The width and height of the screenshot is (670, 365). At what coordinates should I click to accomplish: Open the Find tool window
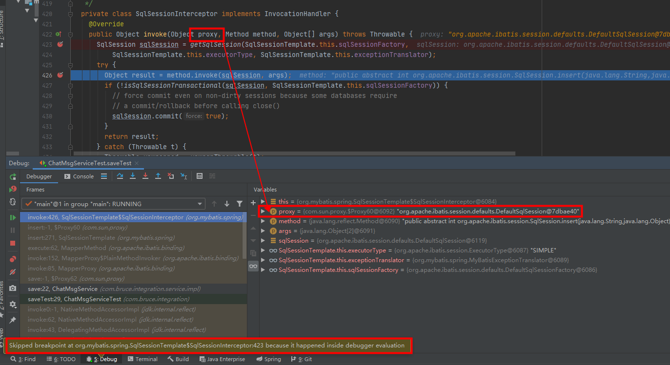tap(23, 359)
